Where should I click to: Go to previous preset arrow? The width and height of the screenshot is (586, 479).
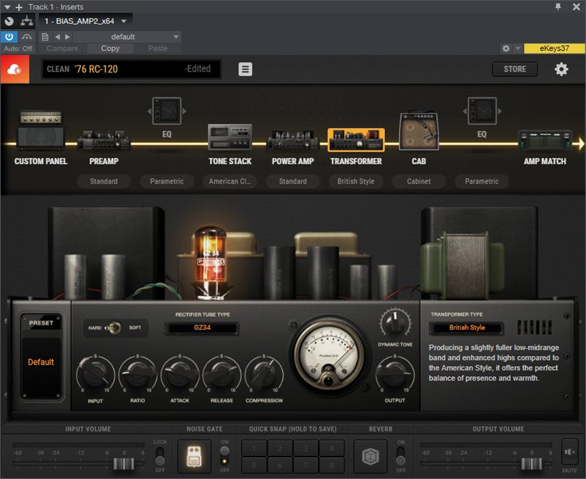(x=57, y=37)
